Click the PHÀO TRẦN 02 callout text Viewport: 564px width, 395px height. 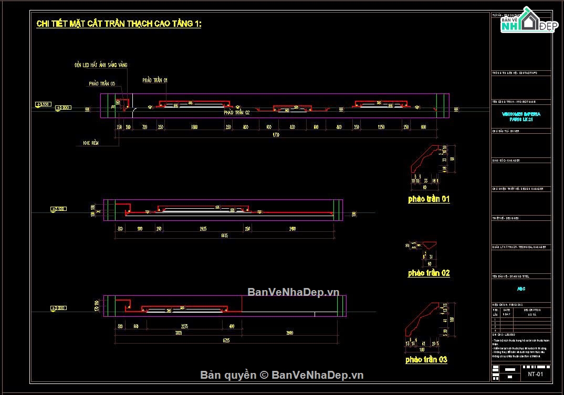tap(237, 112)
